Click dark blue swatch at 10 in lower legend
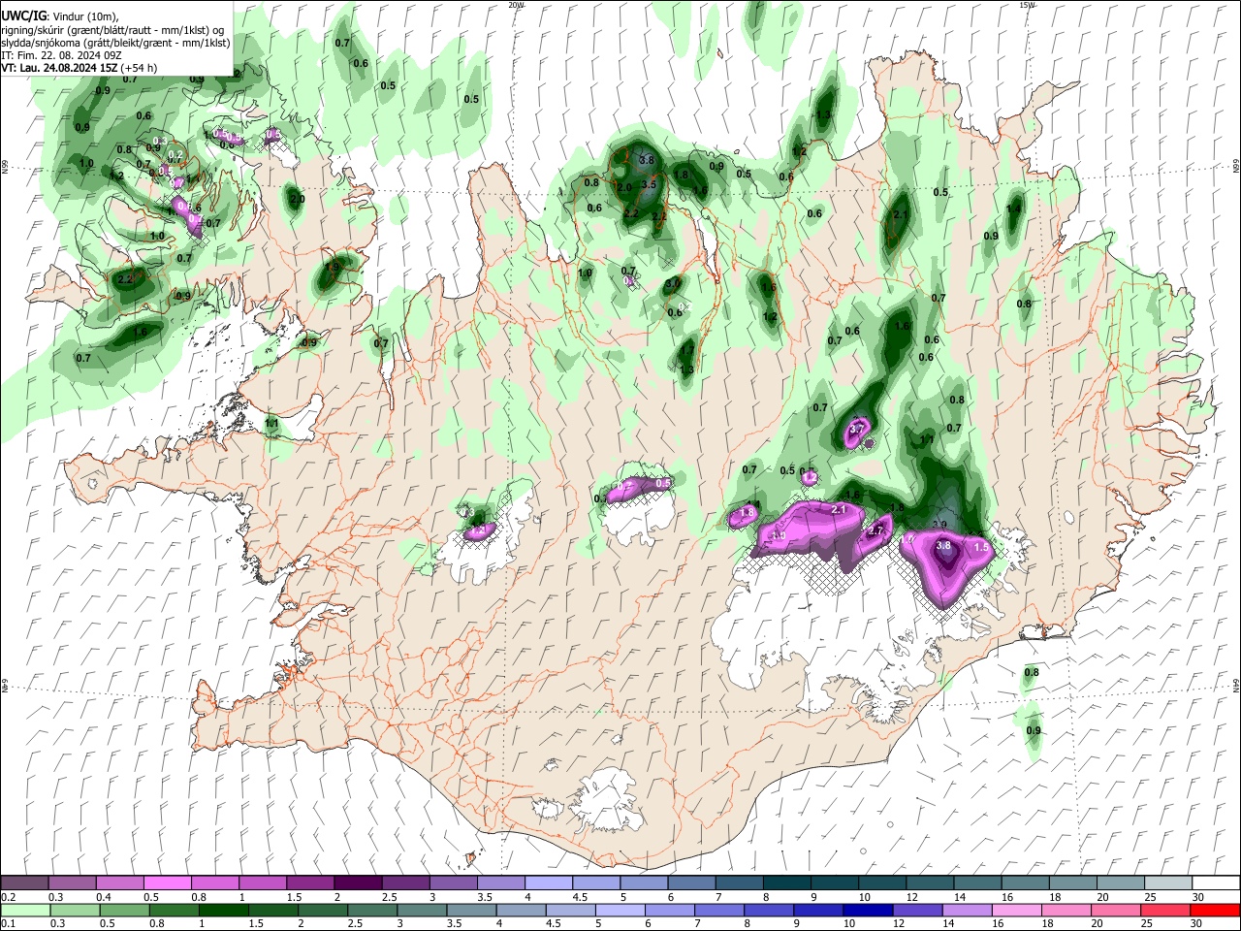Viewport: 1241px width, 931px height. click(866, 910)
